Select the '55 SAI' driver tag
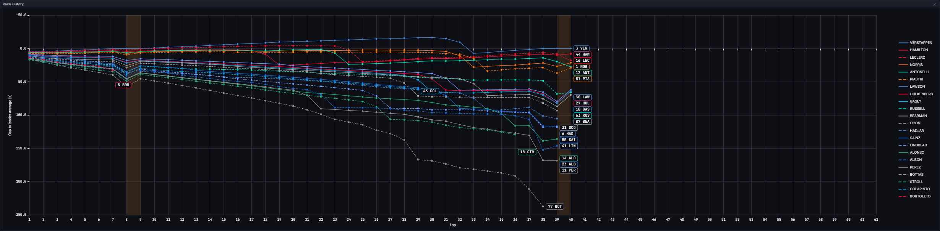This screenshot has width=940, height=231. pos(569,140)
